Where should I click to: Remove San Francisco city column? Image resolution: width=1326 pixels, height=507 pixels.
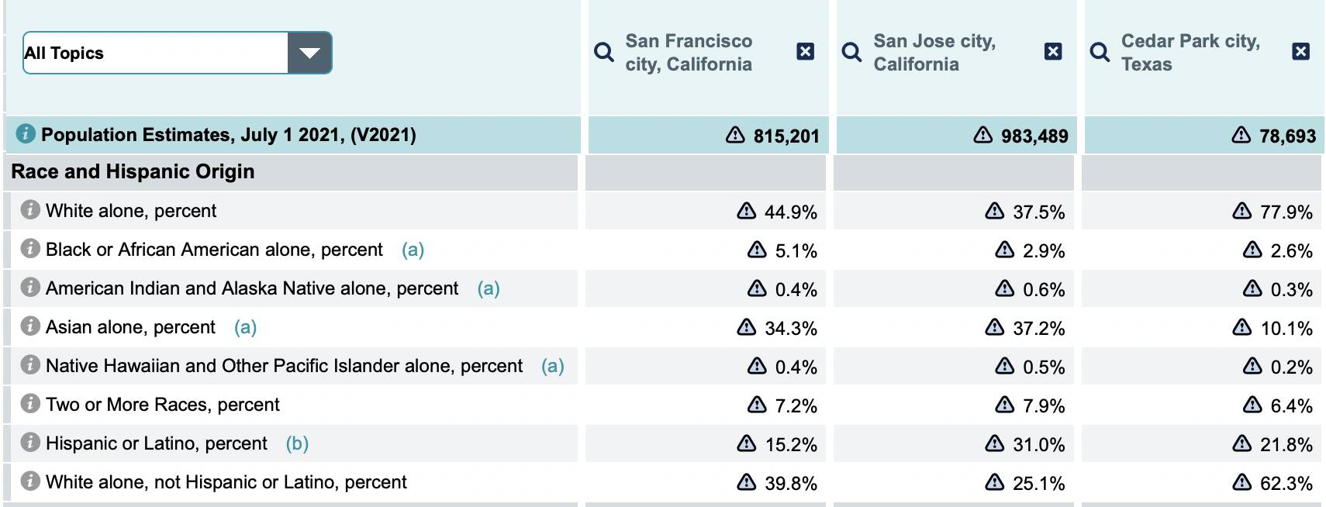tap(806, 51)
